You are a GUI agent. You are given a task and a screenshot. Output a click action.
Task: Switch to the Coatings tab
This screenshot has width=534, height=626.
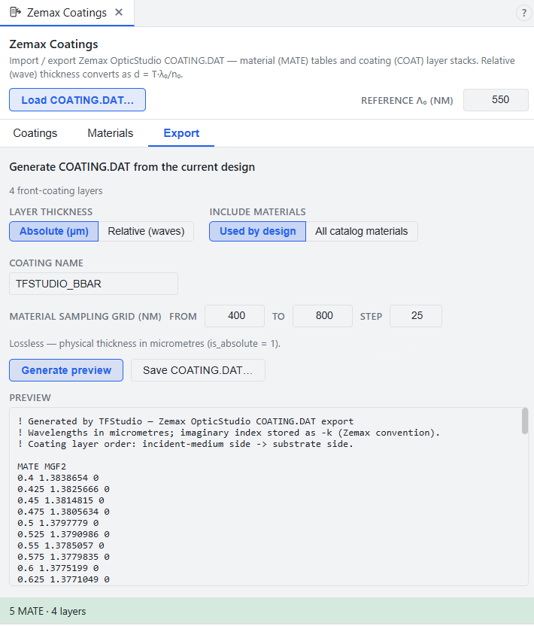click(35, 133)
